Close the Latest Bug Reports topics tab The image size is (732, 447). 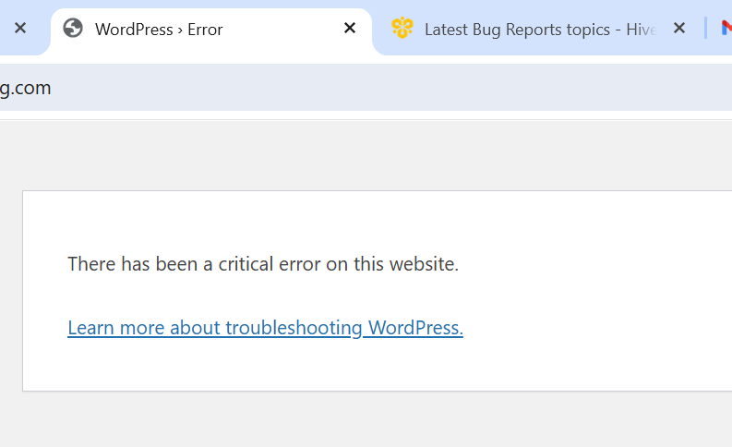tap(679, 29)
